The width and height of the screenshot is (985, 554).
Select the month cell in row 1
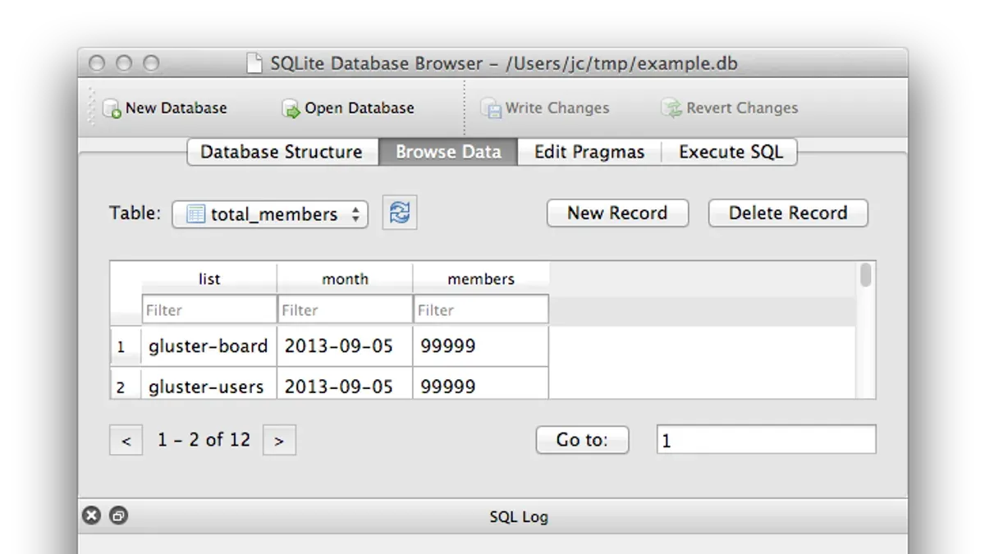coord(345,346)
